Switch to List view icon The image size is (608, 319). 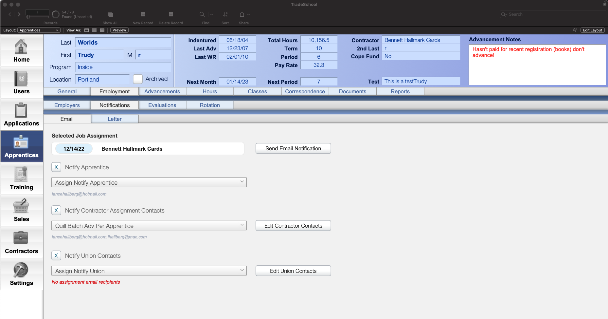(94, 30)
